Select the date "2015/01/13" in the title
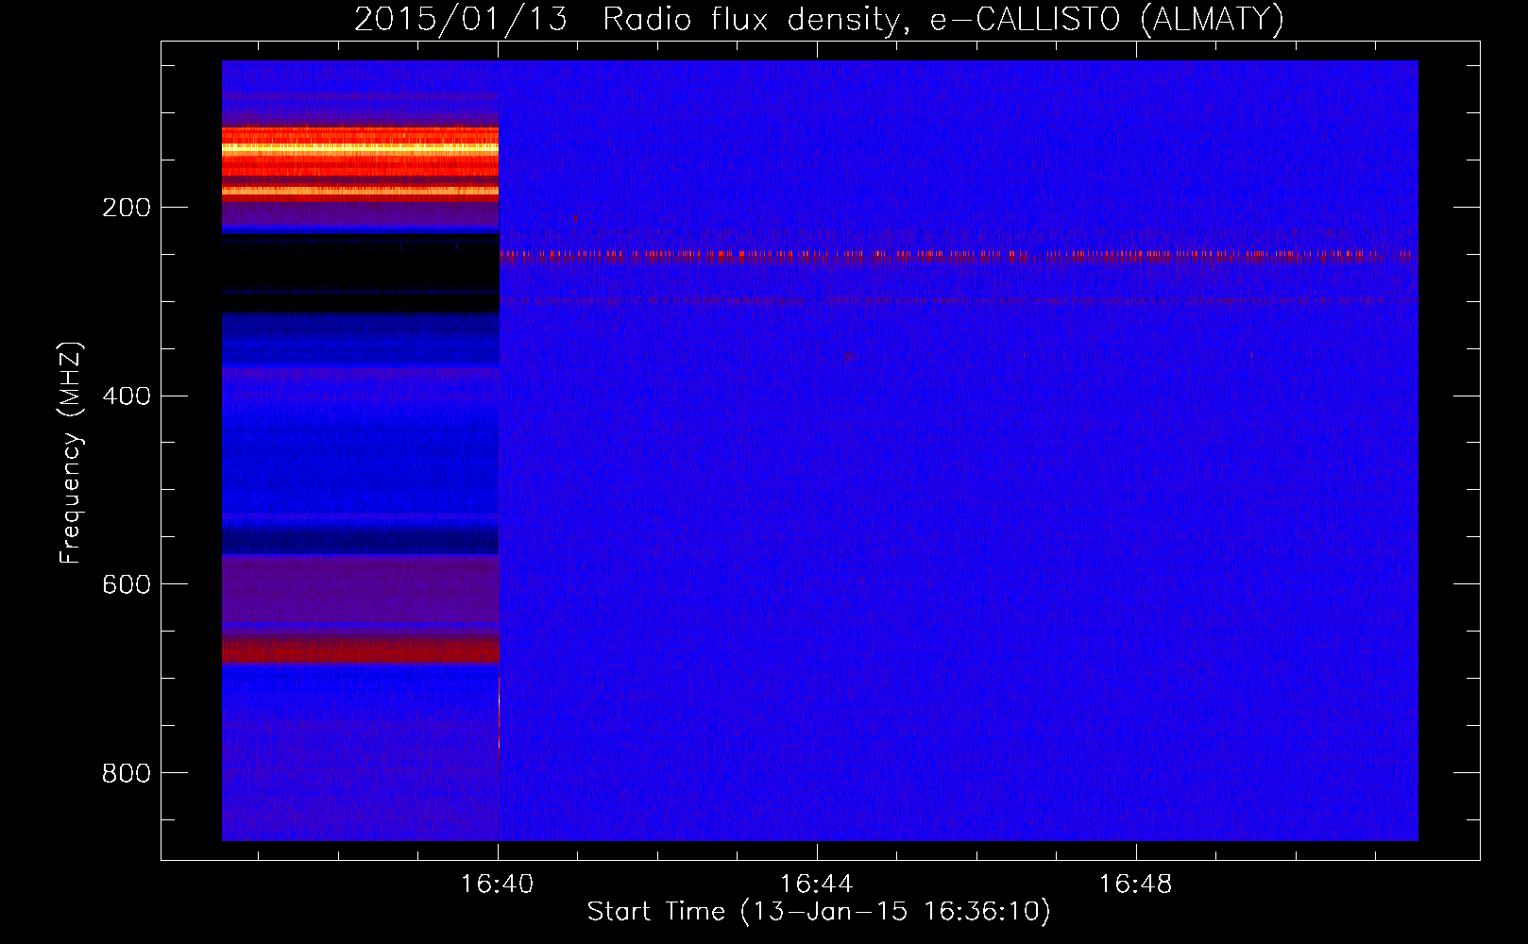This screenshot has height=944, width=1528. [461, 19]
